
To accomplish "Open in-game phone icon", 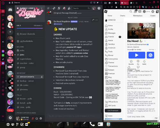I will [x=92, y=124].
